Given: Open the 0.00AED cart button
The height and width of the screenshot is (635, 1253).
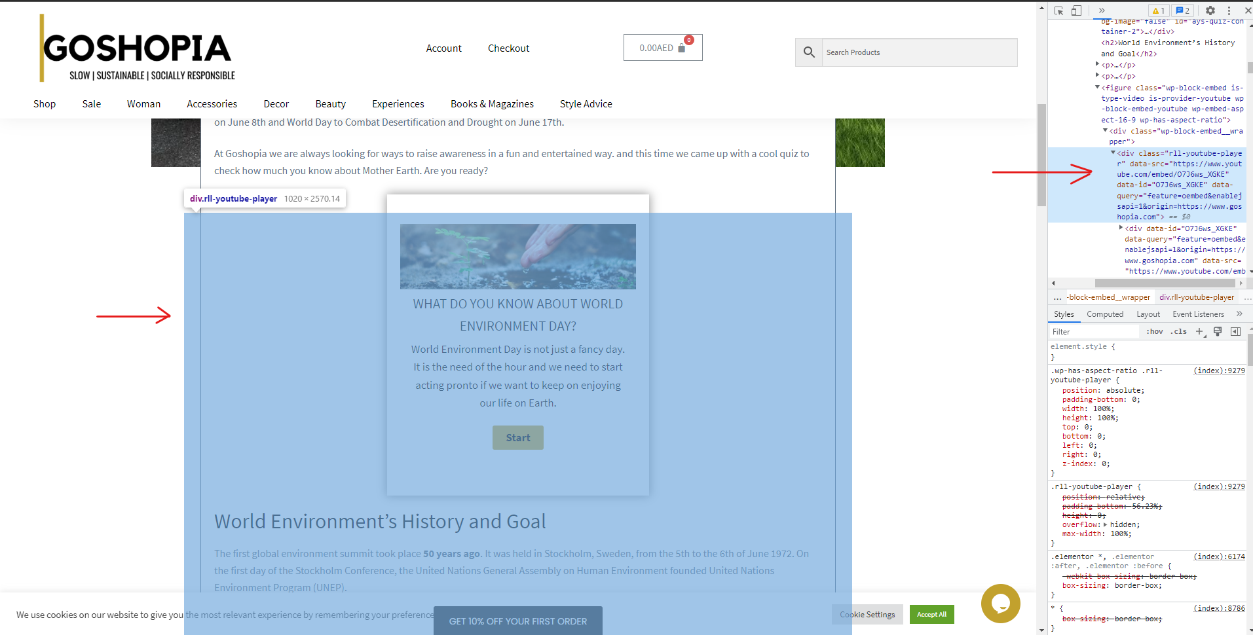Looking at the screenshot, I should 663,48.
